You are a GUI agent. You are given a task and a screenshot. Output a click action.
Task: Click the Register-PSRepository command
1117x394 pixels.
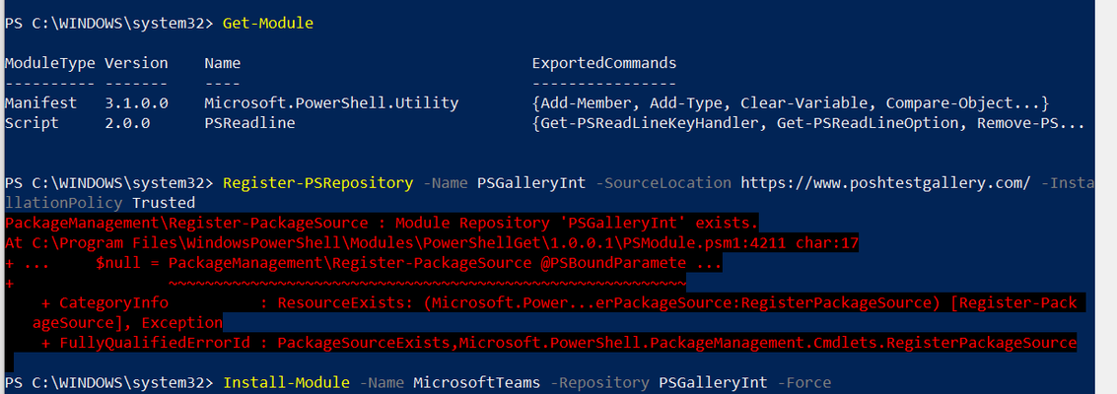click(x=317, y=183)
